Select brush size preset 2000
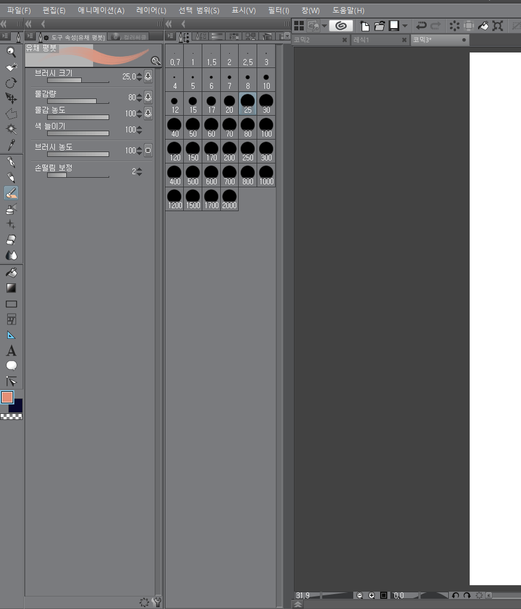Viewport: 521px width, 609px height. (229, 199)
